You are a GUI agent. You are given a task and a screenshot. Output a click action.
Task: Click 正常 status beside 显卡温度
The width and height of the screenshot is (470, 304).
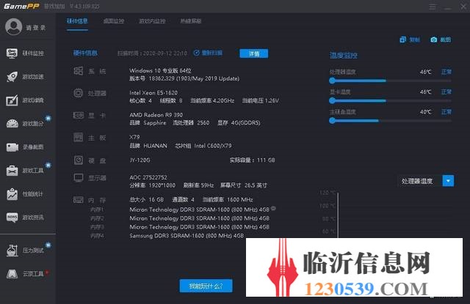pyautogui.click(x=446, y=92)
